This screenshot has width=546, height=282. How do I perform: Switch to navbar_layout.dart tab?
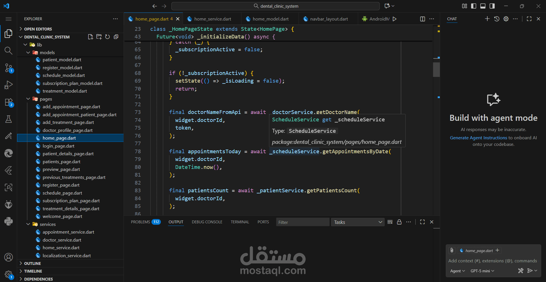pyautogui.click(x=329, y=19)
